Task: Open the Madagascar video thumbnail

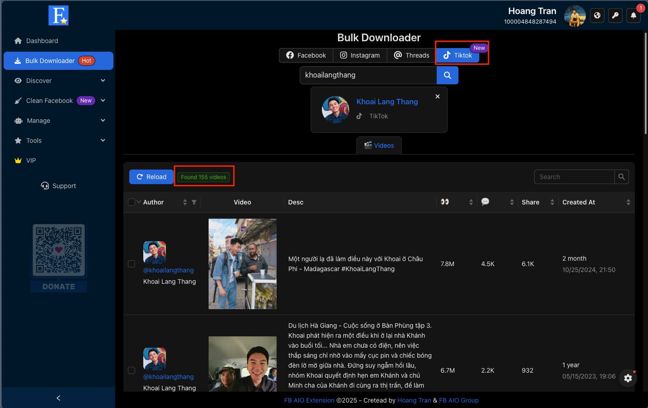Action: click(243, 264)
